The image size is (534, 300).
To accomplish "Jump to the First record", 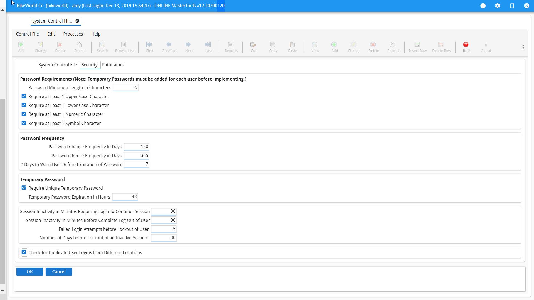I will (x=149, y=47).
